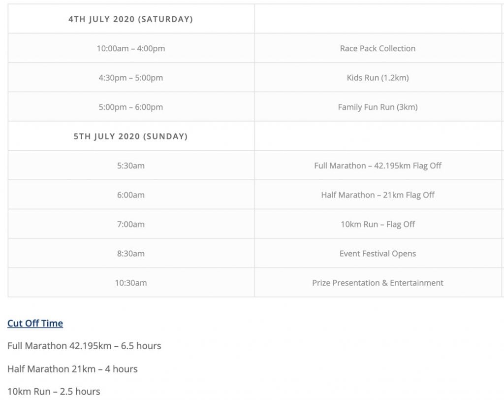Select the 5TH JULY 2020 (SUNDAY) header cell
Image resolution: width=504 pixels, height=400 pixels.
click(x=131, y=136)
